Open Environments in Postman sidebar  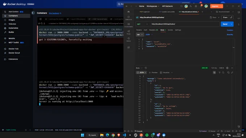(x=128, y=25)
